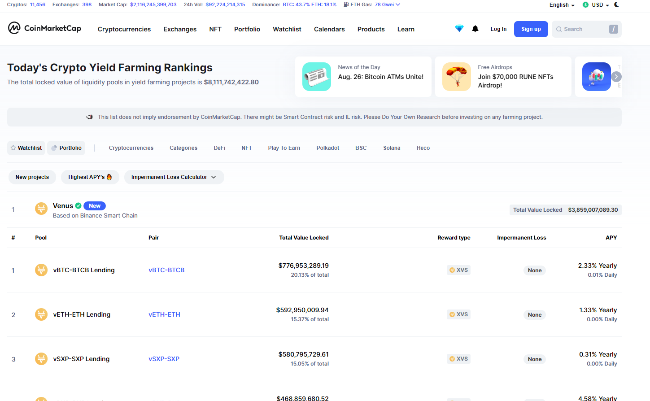Click the Sign up button

(531, 29)
